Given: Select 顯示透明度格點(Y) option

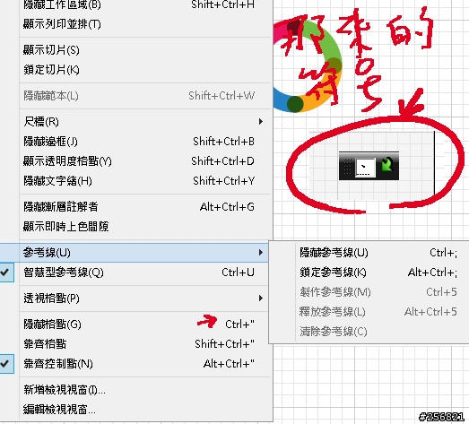Looking at the screenshot, I should (x=145, y=161).
